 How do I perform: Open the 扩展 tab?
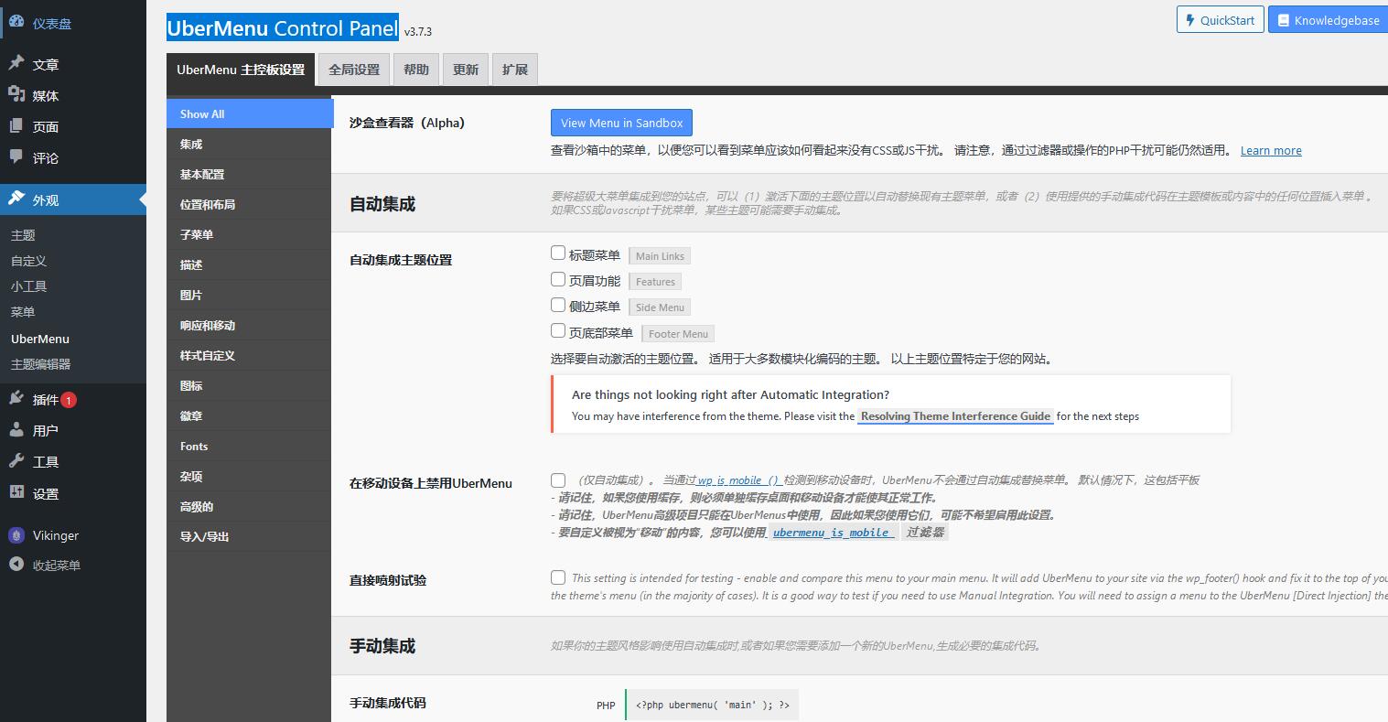515,70
